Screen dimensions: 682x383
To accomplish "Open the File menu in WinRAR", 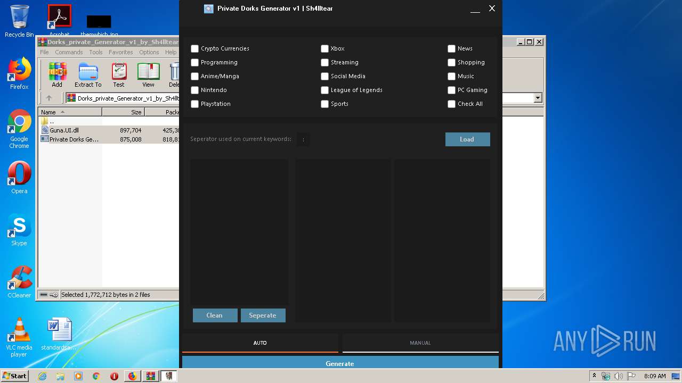I will point(44,52).
